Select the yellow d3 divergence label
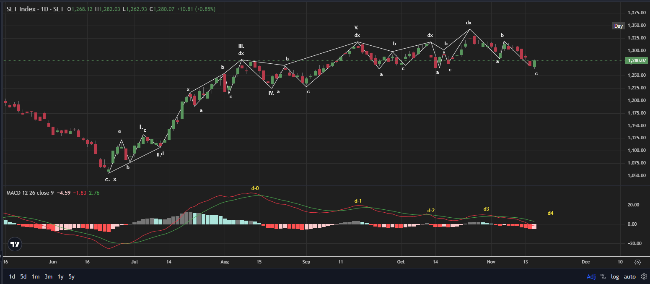 [486, 208]
